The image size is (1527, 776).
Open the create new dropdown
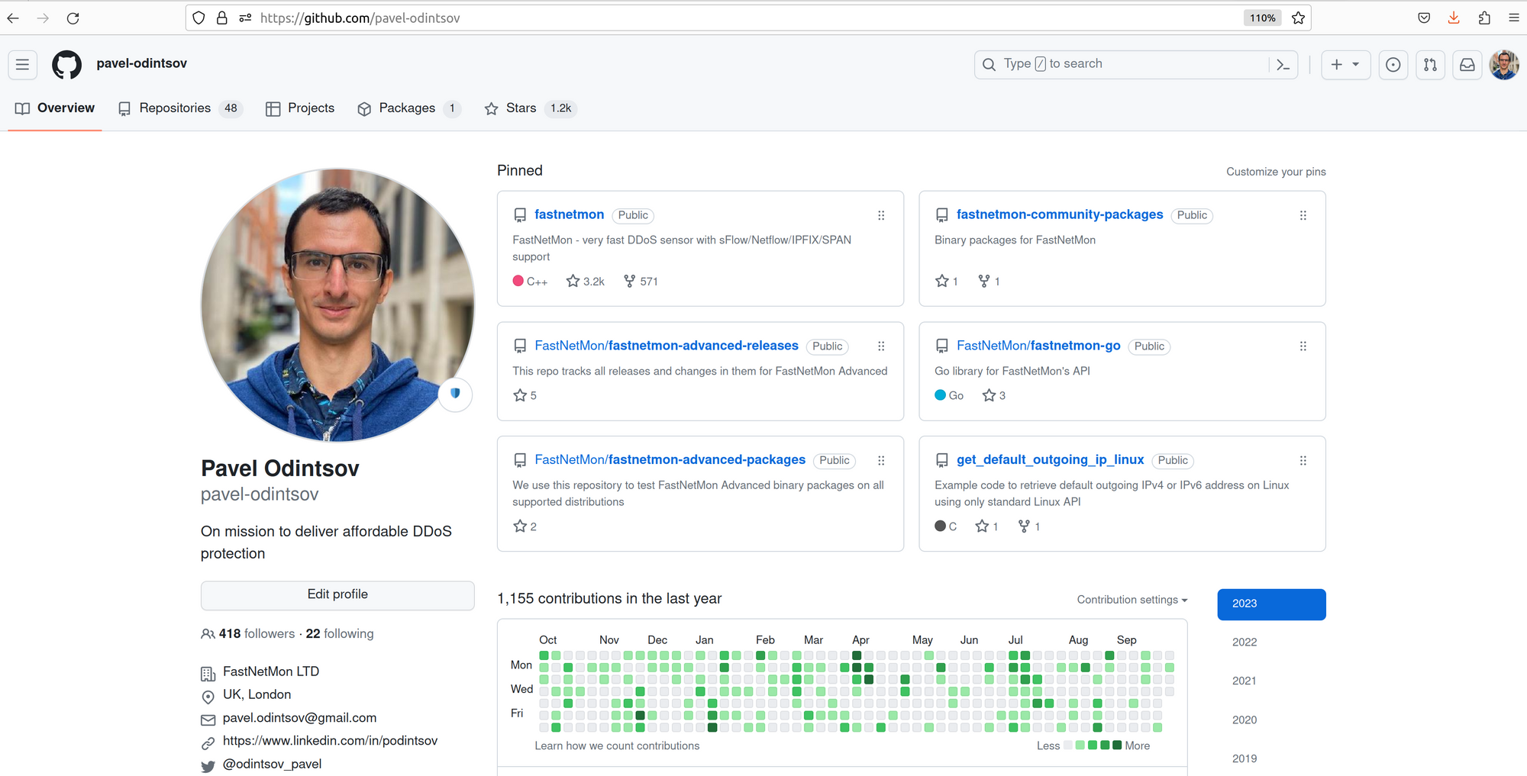1345,65
